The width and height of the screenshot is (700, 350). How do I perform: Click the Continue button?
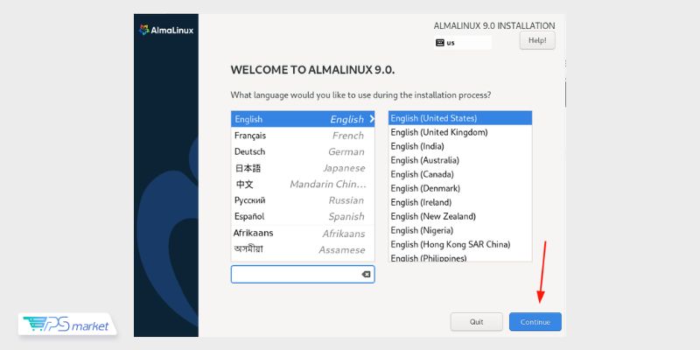click(535, 322)
